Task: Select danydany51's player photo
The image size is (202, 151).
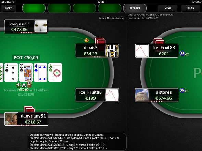Action: click(x=11, y=119)
